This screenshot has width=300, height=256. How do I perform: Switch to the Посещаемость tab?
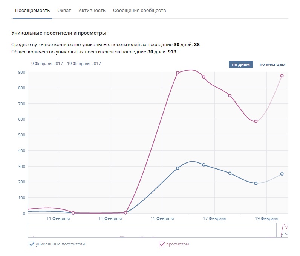pyautogui.click(x=32, y=11)
